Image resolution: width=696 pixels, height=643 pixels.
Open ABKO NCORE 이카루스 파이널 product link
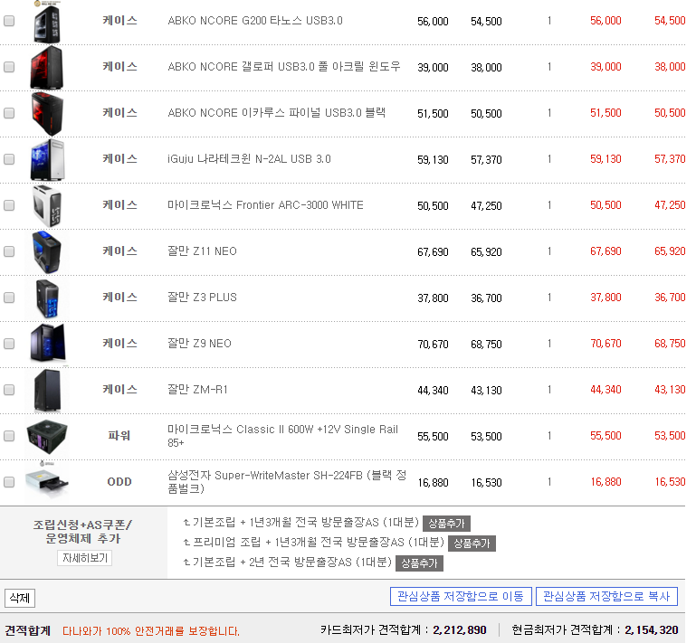pos(277,113)
